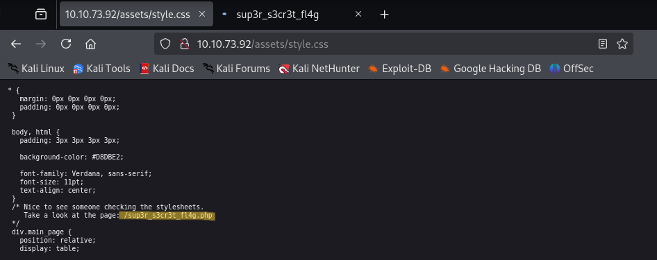Go back with the back arrow
657x260 pixels.
16,44
